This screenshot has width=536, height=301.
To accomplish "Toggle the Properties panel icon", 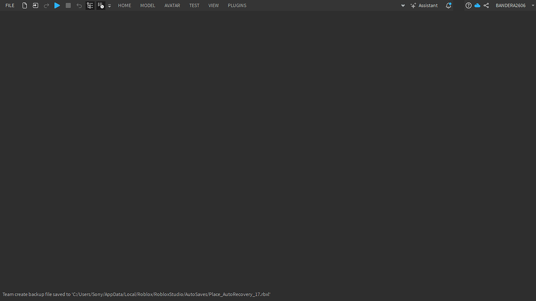I will (x=101, y=5).
